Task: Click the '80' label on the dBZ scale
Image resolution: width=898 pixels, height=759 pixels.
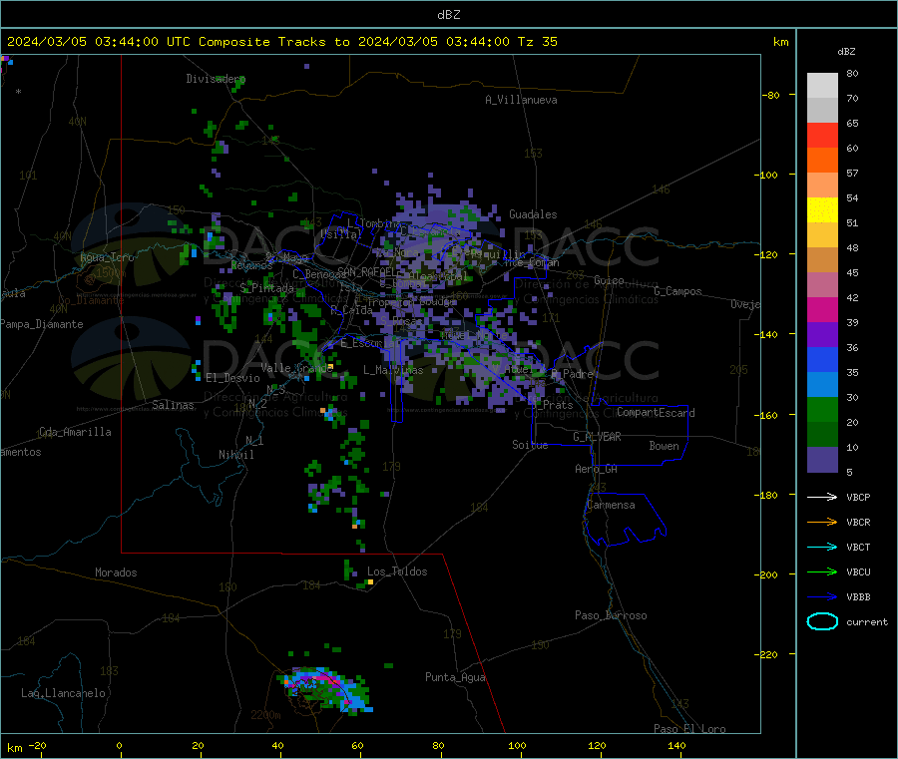Action: click(852, 73)
